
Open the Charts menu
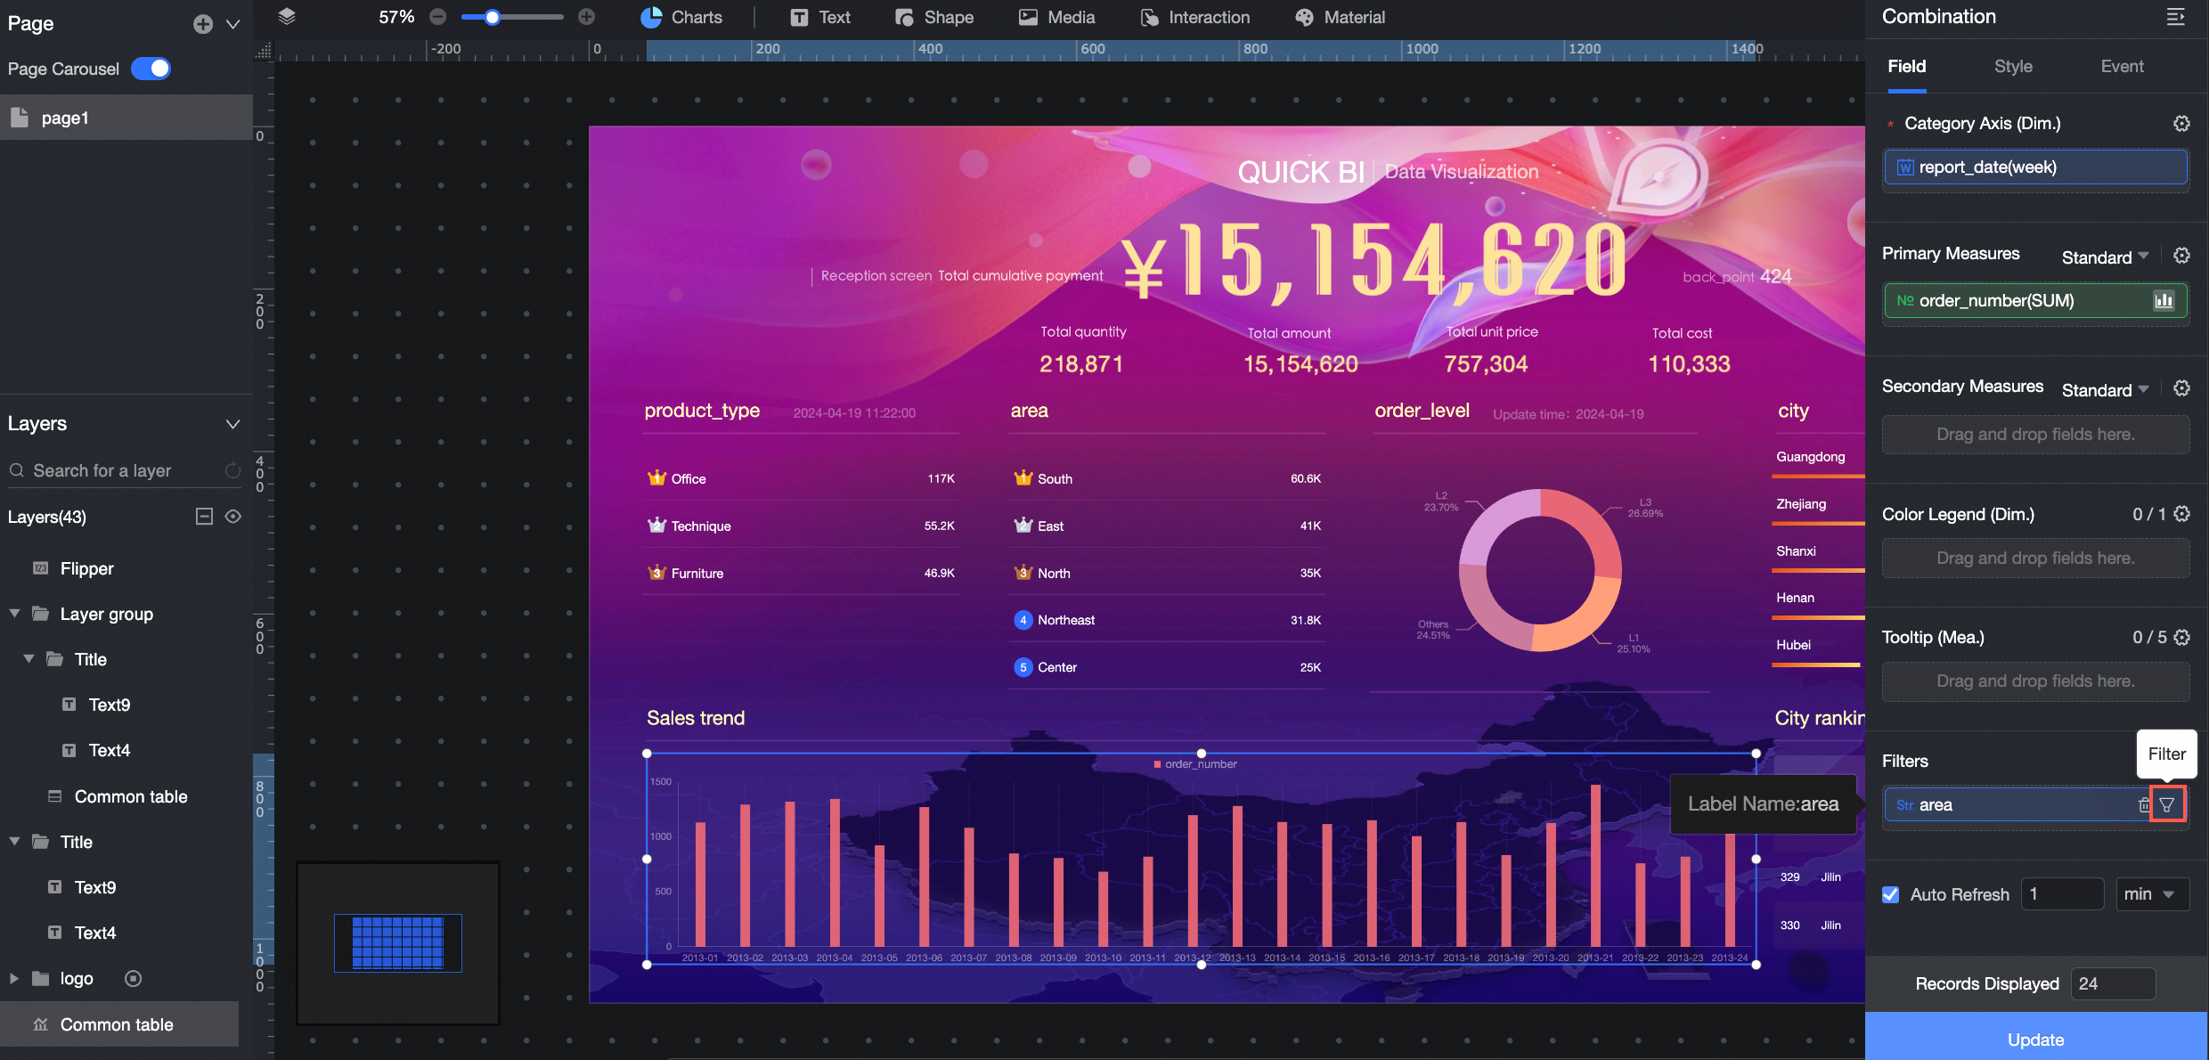coord(681,17)
